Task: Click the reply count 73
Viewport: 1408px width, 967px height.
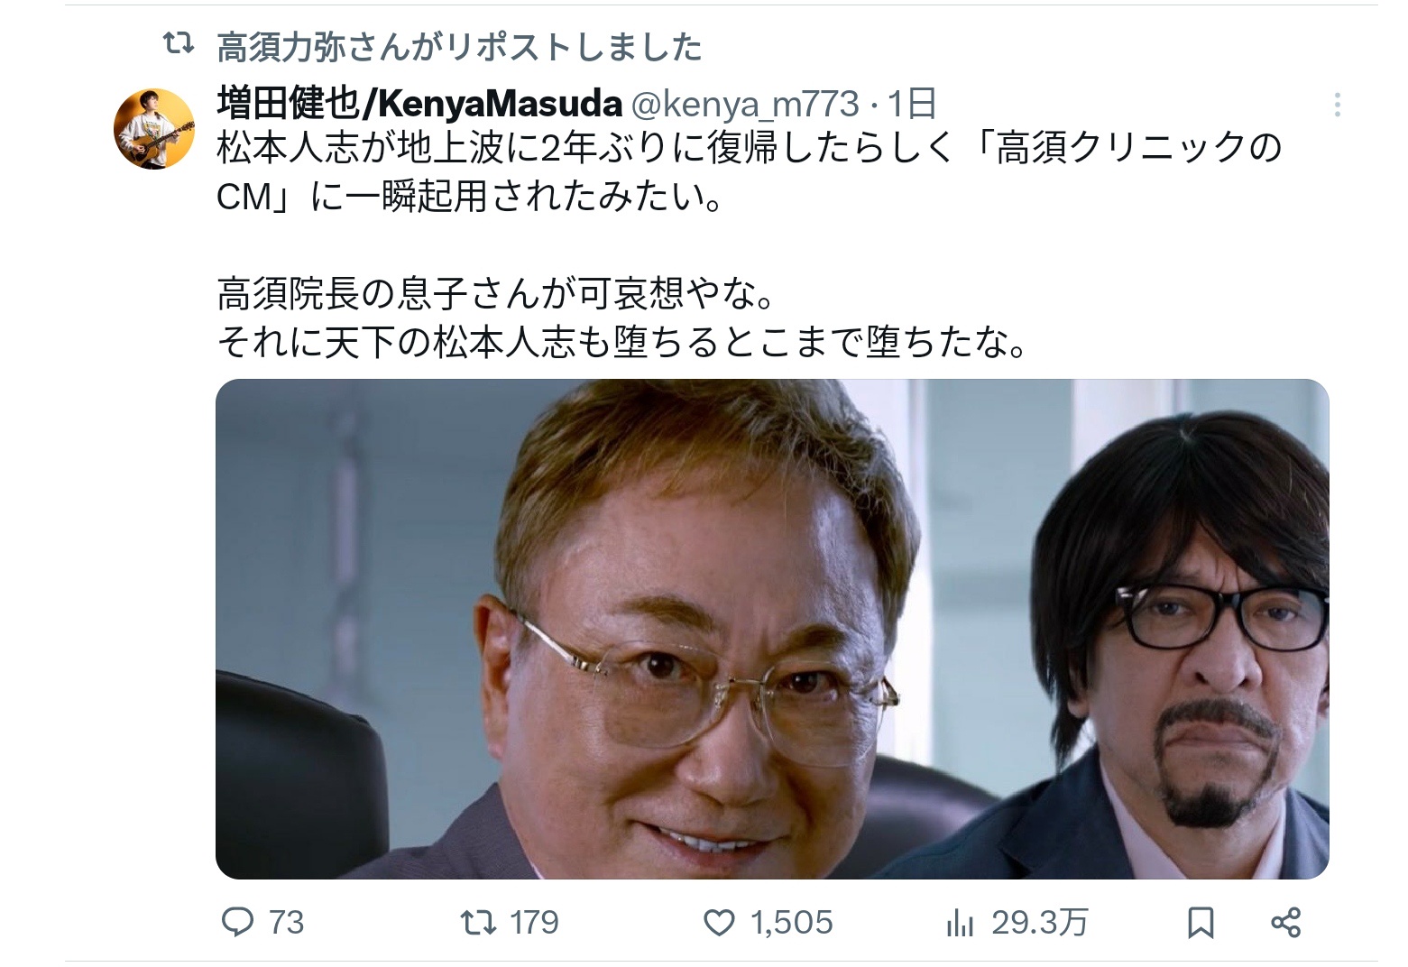Action: 287,923
